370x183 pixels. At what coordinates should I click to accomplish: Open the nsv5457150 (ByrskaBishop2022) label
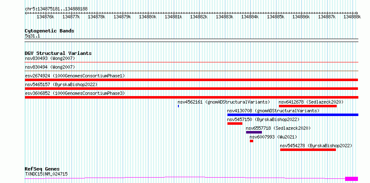263,119
